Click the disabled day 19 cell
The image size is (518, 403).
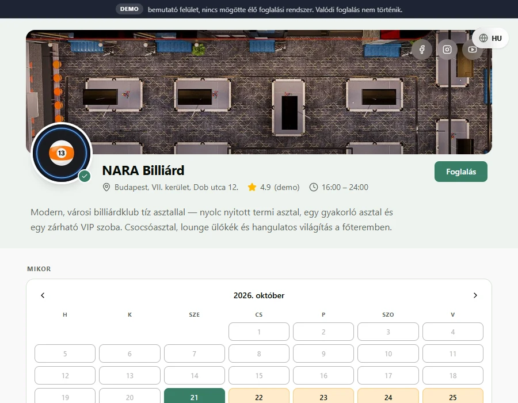click(x=65, y=396)
